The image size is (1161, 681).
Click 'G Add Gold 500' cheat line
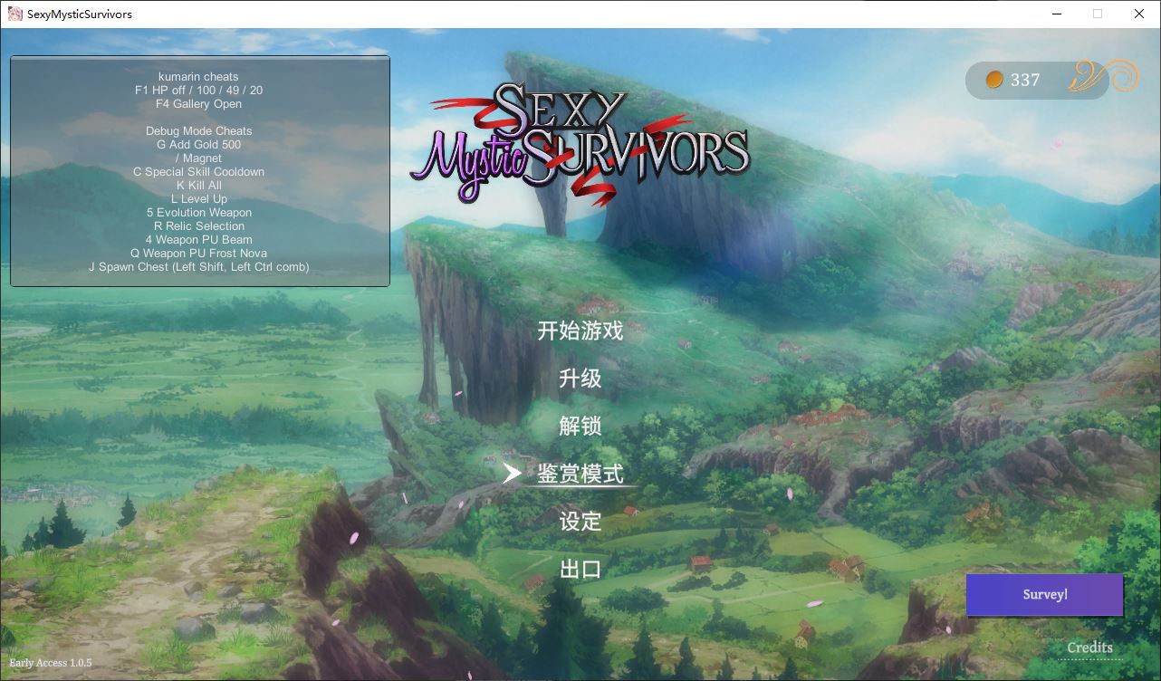(x=199, y=145)
